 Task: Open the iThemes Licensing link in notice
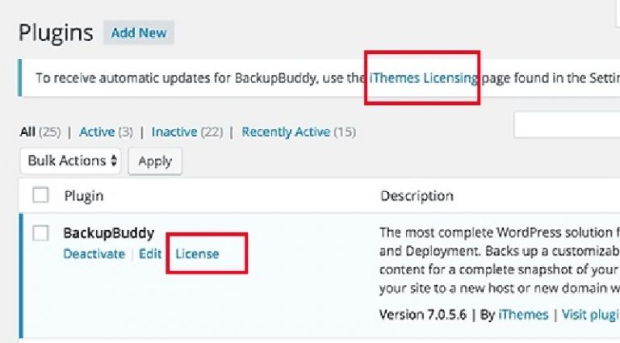423,77
